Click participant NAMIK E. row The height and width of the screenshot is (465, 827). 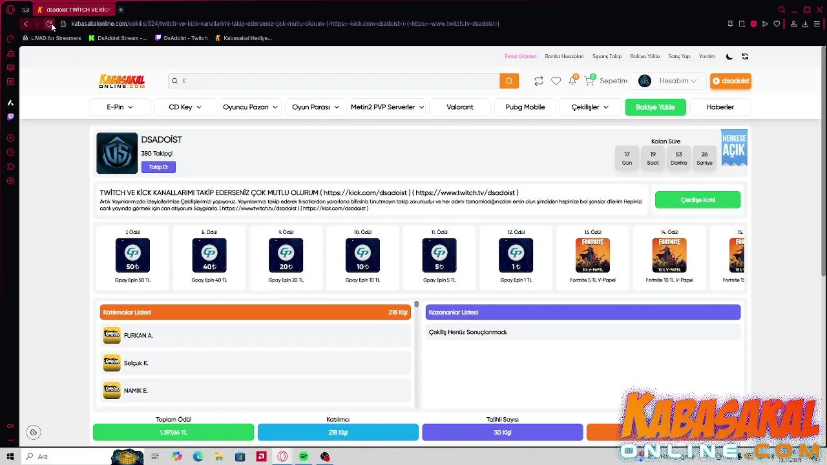[255, 391]
